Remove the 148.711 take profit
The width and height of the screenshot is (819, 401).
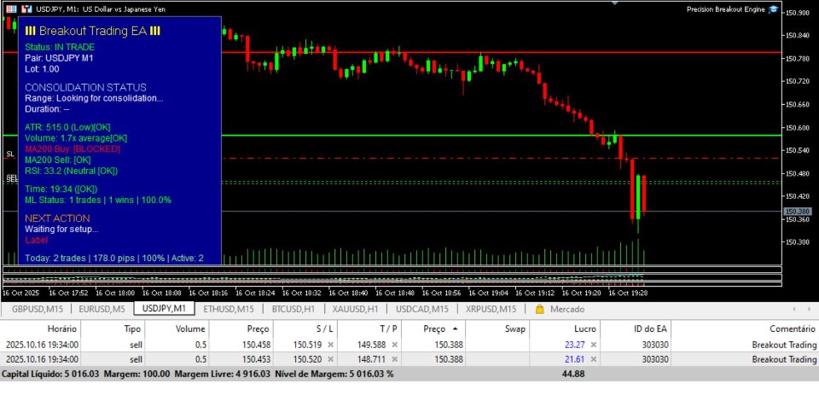tap(394, 359)
